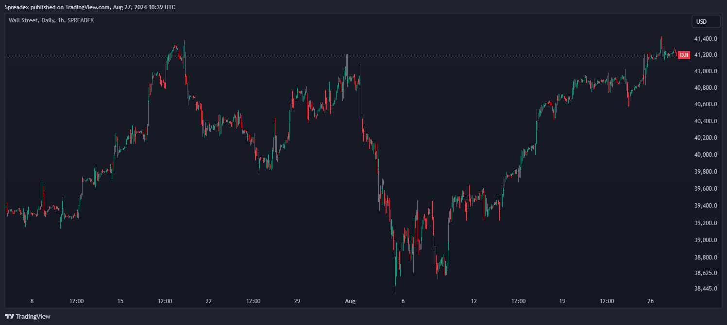Click the date label 12 on time axis

474,301
